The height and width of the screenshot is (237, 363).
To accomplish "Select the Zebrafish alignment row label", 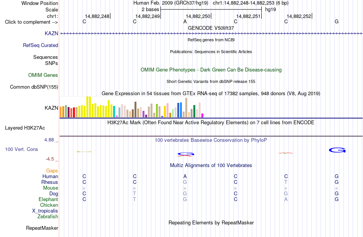I will pyautogui.click(x=48, y=217).
